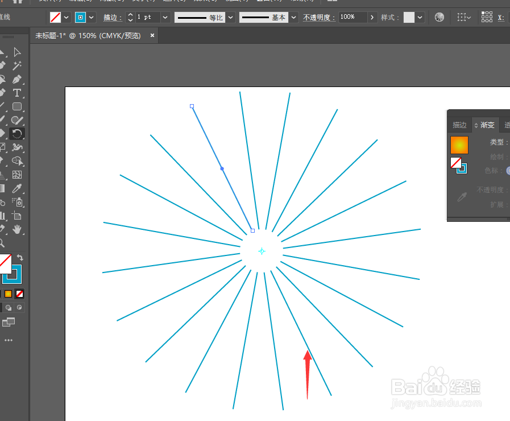
Task: Expand the width profile dropdown arrow
Action: click(231, 17)
